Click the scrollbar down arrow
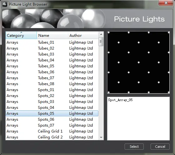 (x=101, y=138)
